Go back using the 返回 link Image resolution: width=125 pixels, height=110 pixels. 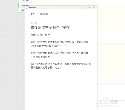[x=37, y=23]
